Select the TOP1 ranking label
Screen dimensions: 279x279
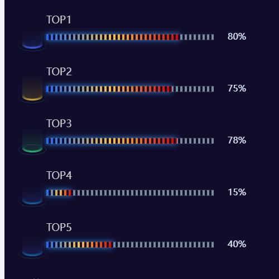59,20
